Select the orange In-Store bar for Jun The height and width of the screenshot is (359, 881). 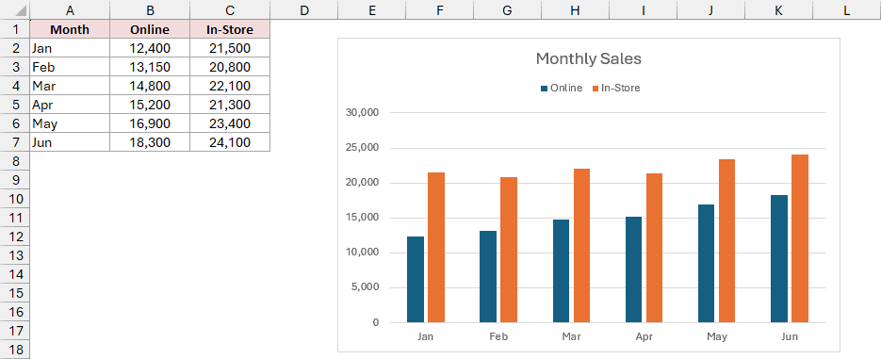pos(800,238)
